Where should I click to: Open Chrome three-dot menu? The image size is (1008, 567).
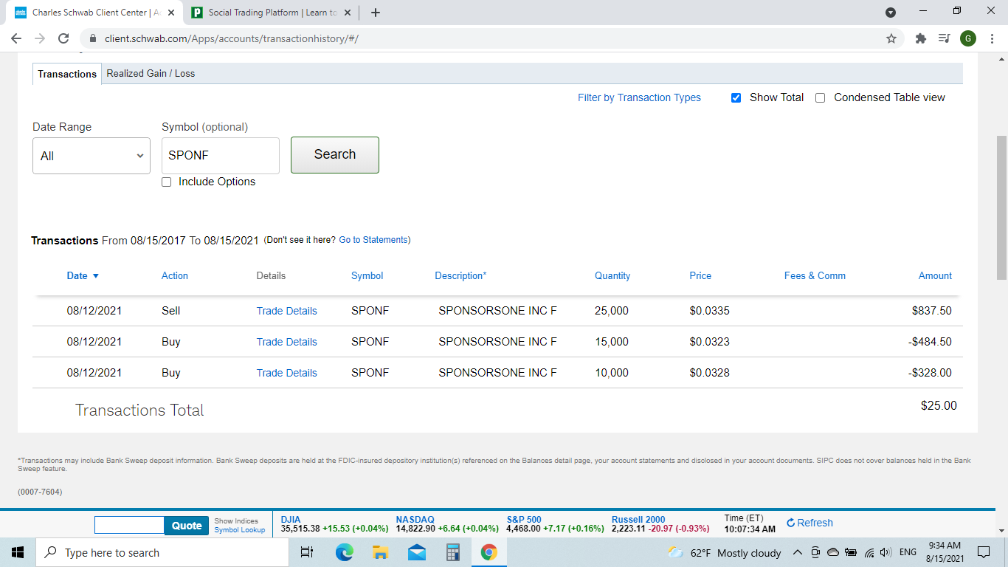[993, 38]
